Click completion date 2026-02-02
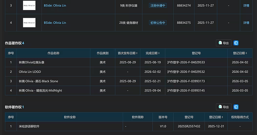The image size is (257, 135). coord(153,72)
